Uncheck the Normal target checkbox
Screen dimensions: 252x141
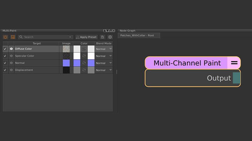pos(5,63)
